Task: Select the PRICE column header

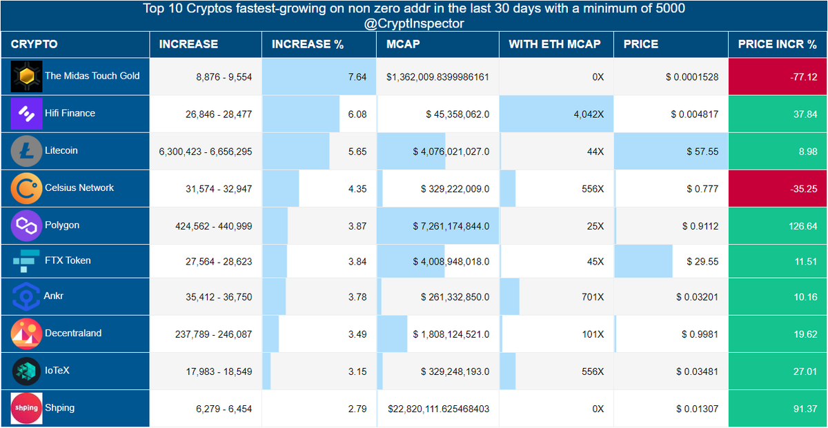Action: [x=671, y=44]
